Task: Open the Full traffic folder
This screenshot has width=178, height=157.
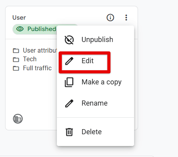Action: [32, 68]
